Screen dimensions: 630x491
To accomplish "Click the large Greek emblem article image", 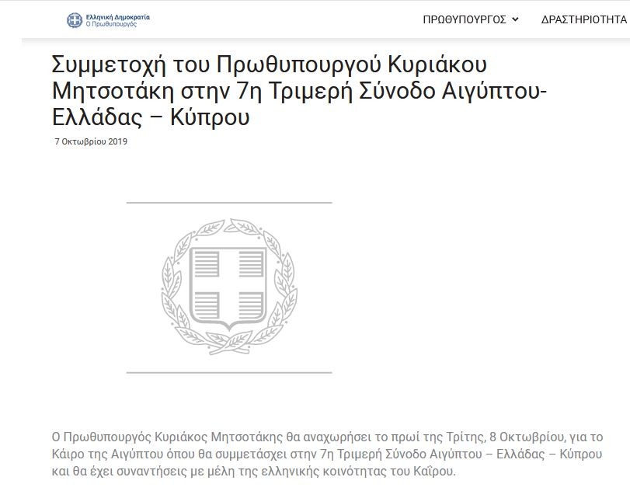I will [x=229, y=287].
